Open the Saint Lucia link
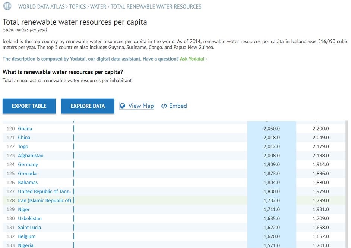Image resolution: width=351 pixels, height=248 pixels. tap(29, 227)
